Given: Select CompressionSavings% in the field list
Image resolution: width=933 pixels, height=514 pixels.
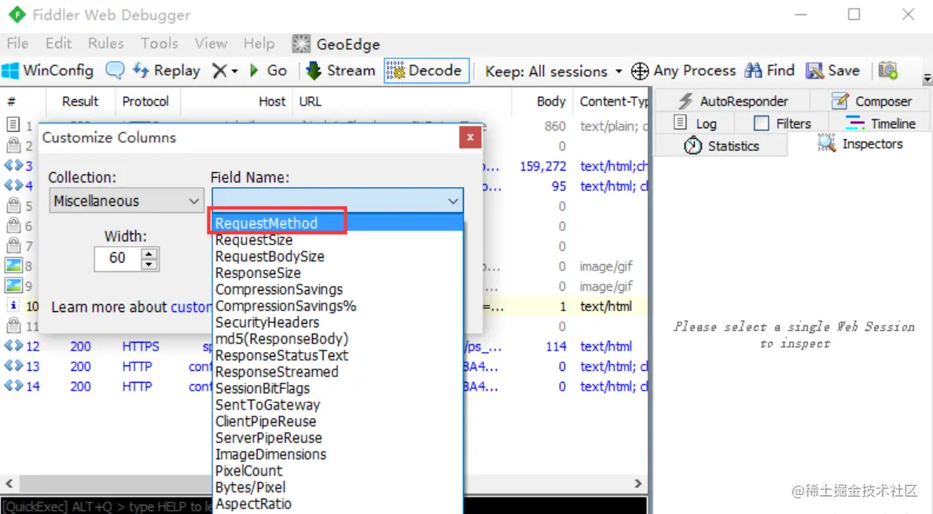Looking at the screenshot, I should tap(337, 306).
